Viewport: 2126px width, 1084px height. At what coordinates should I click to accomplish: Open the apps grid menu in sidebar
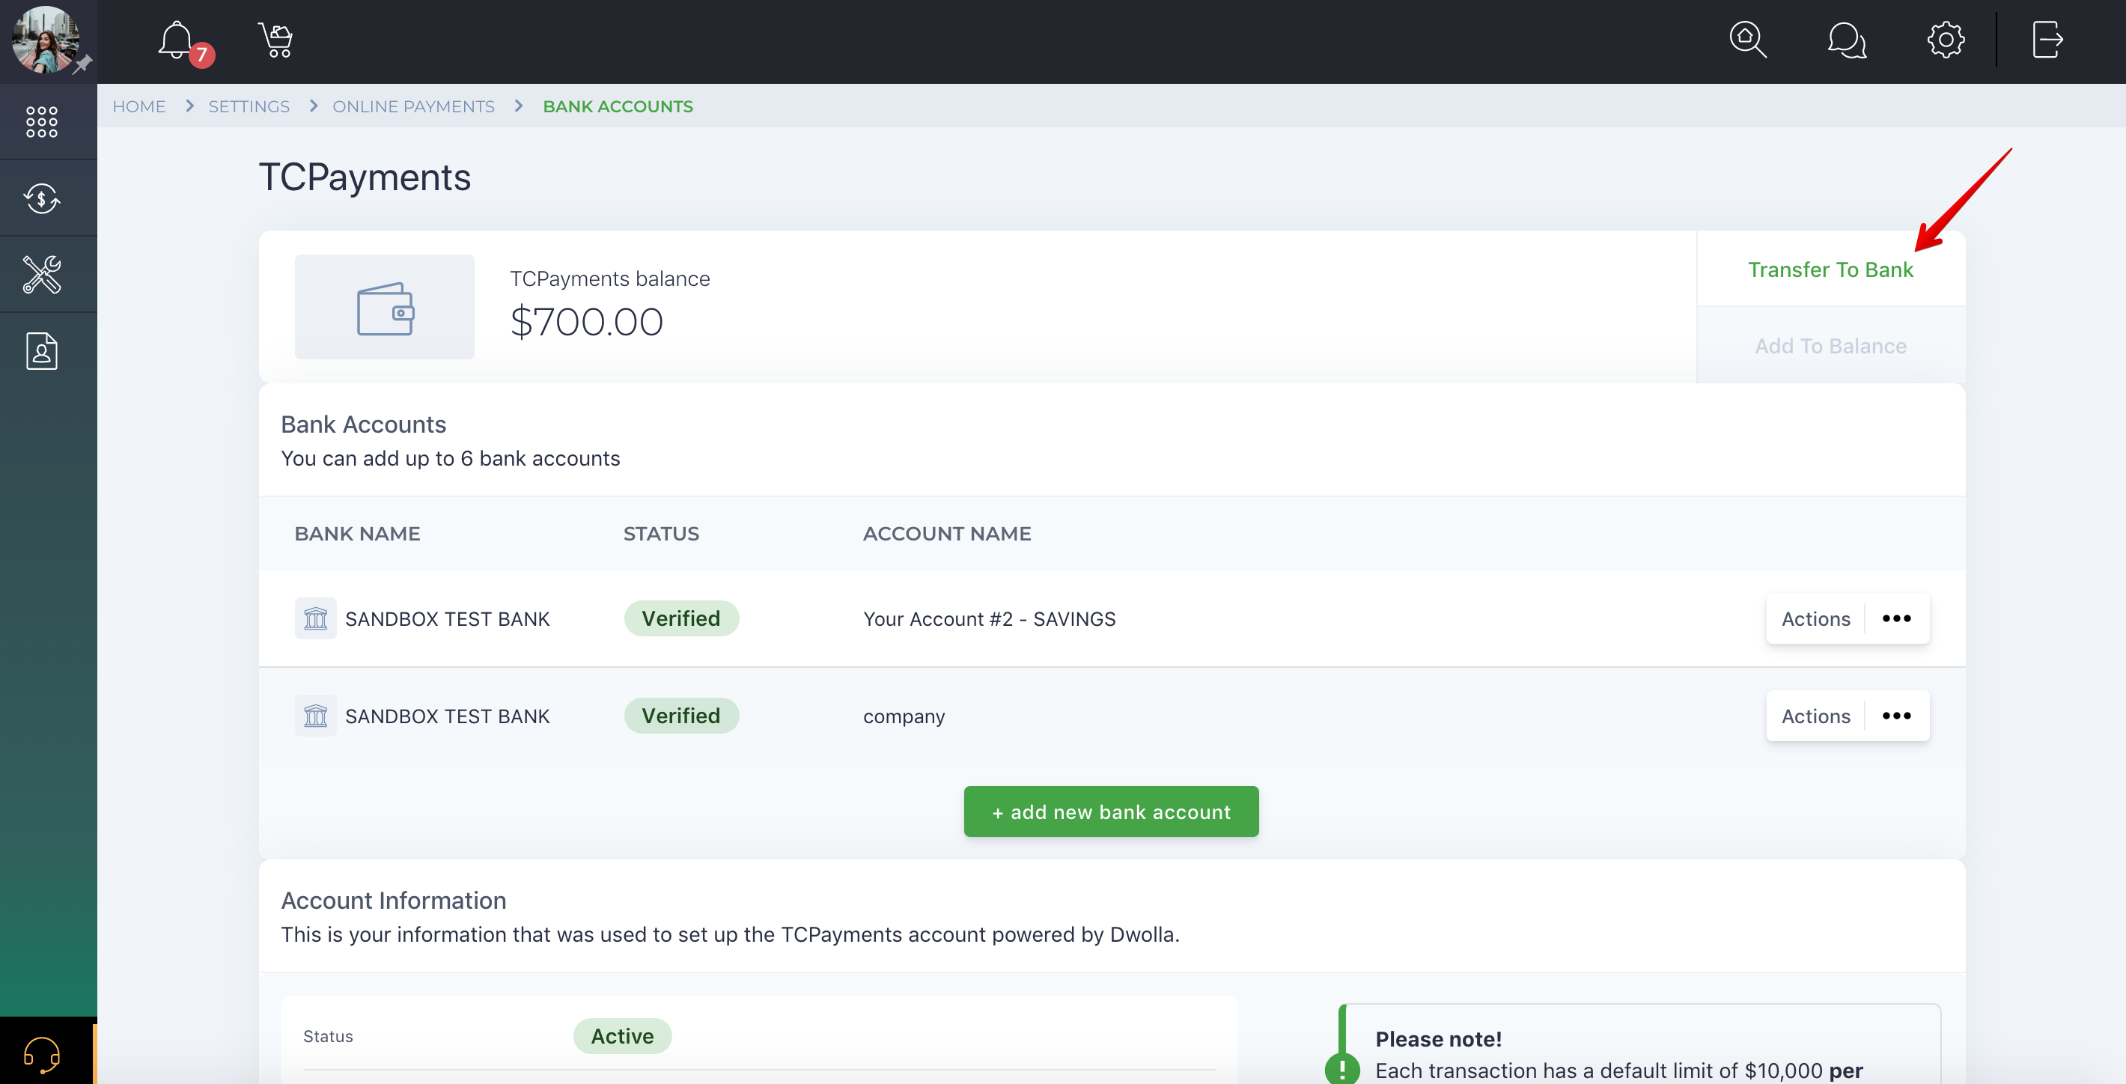pyautogui.click(x=42, y=121)
